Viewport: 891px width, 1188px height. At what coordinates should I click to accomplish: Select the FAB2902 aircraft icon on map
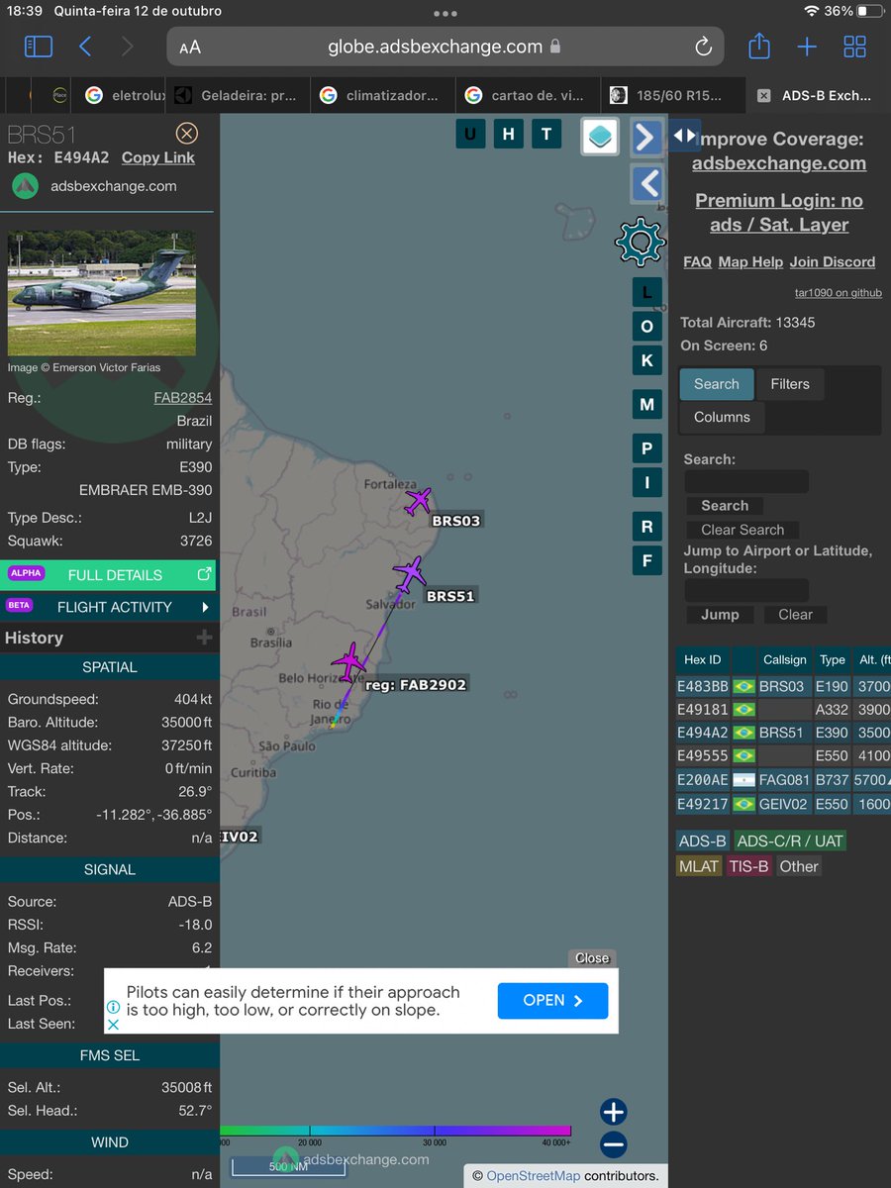point(348,661)
